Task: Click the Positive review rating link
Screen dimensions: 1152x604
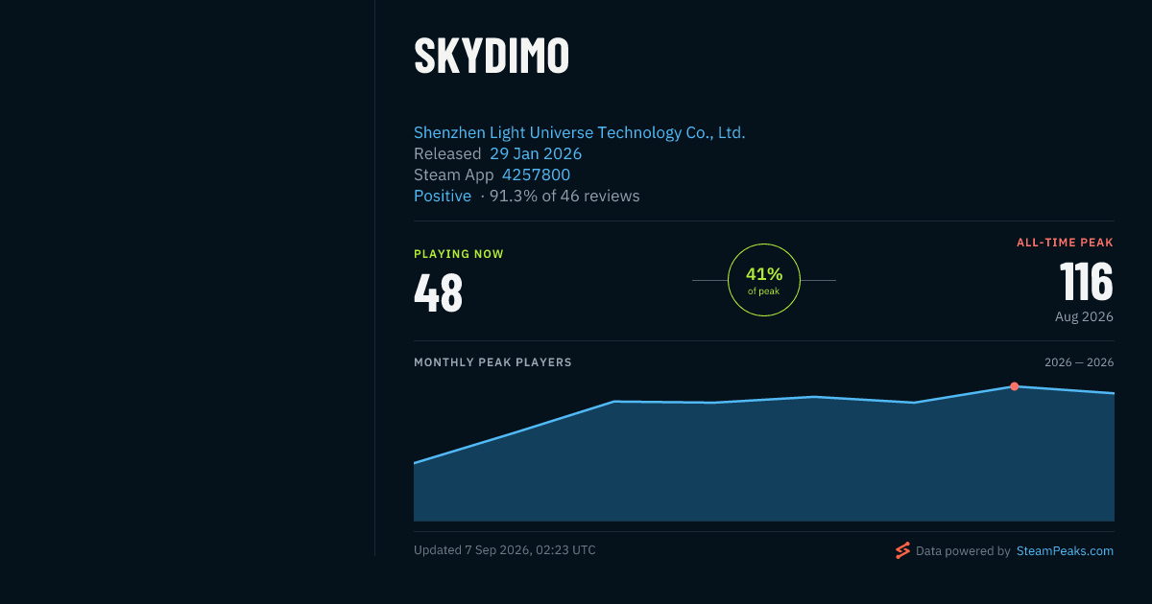Action: point(443,196)
